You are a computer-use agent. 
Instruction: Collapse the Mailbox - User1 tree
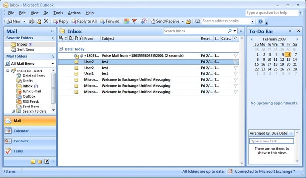point(8,71)
